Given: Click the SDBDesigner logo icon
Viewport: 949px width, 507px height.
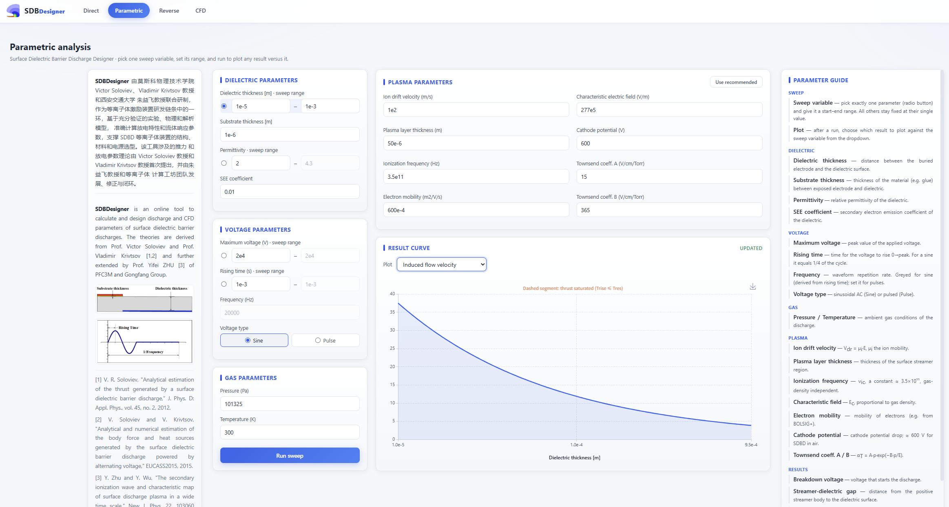Looking at the screenshot, I should point(13,11).
